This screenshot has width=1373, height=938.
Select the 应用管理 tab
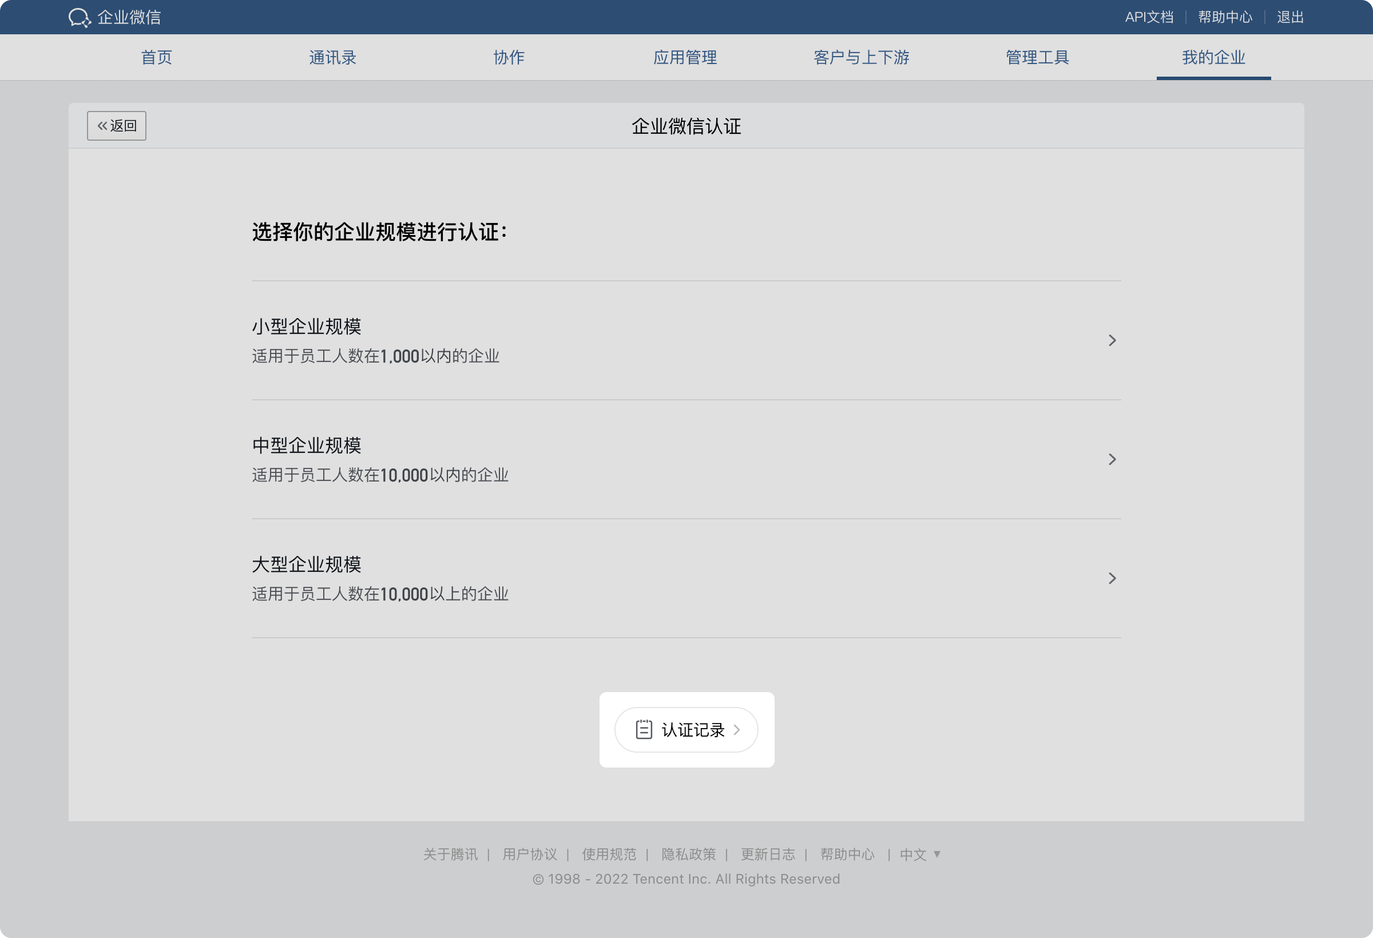click(x=685, y=57)
